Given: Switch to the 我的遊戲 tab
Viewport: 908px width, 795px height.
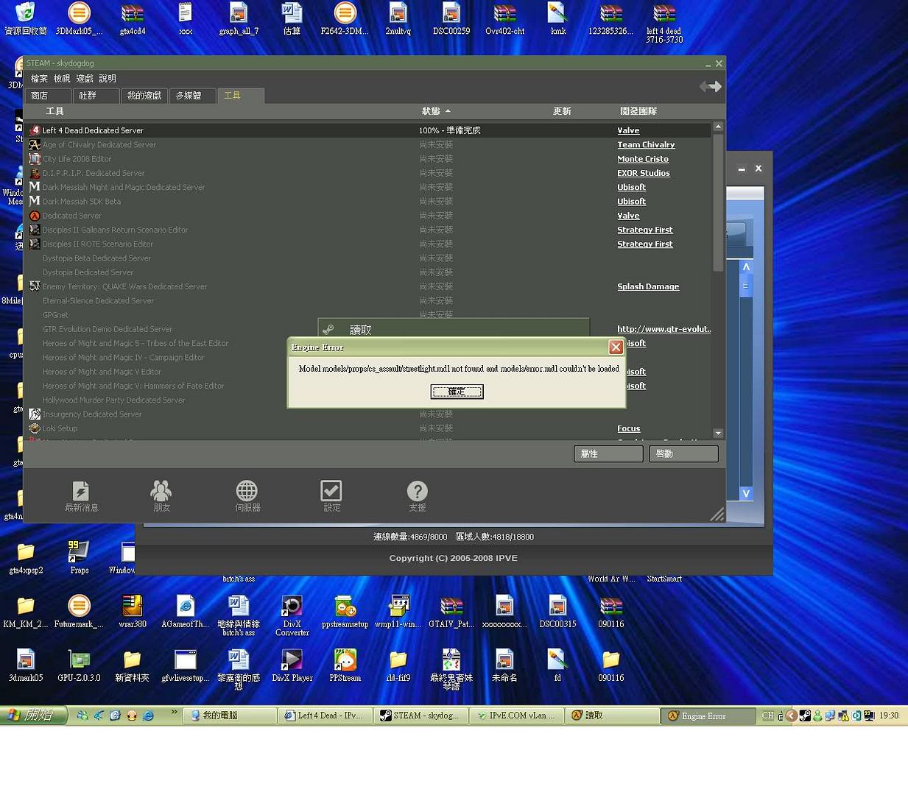Looking at the screenshot, I should pyautogui.click(x=144, y=96).
